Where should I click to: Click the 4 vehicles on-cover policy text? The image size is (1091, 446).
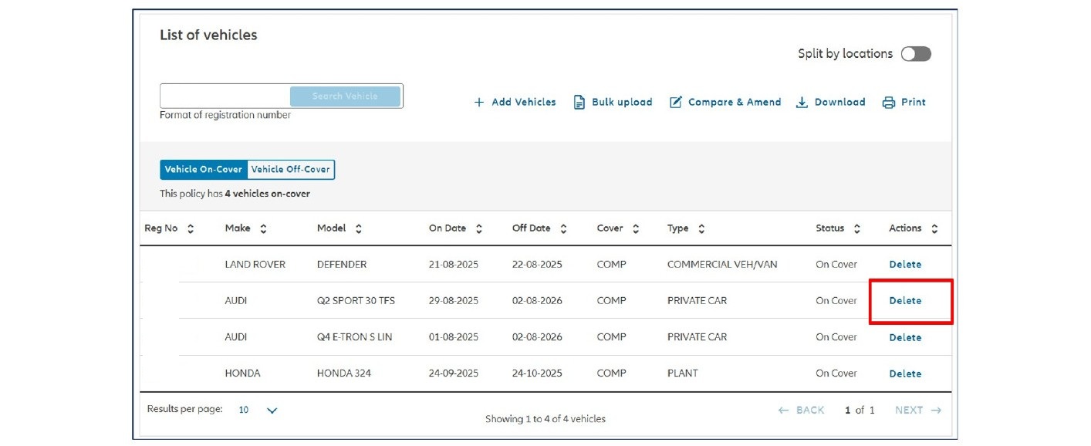(235, 194)
